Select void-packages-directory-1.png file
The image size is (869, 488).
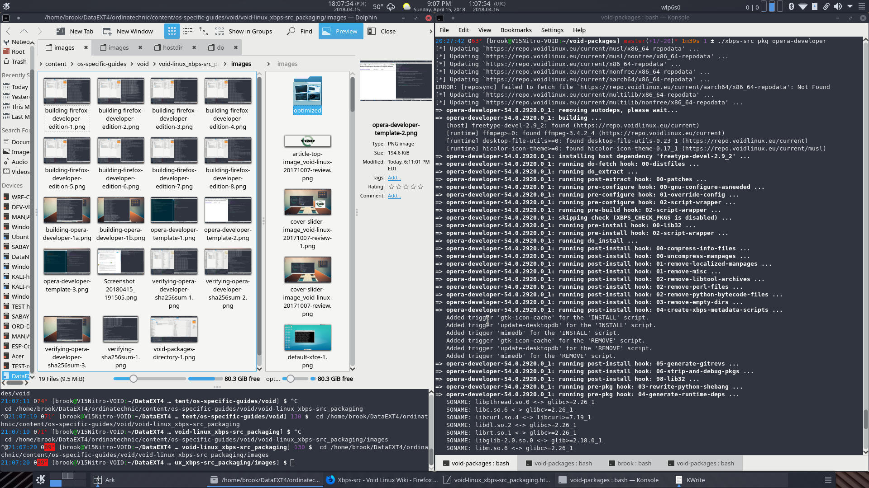point(174,338)
